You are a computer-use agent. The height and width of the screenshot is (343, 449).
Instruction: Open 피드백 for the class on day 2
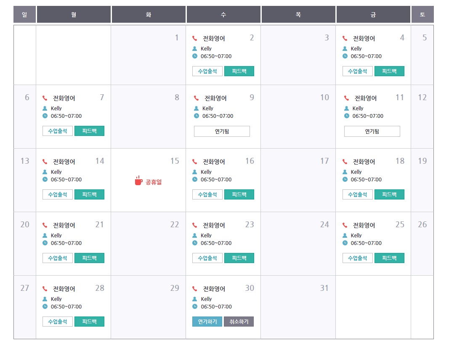[239, 71]
